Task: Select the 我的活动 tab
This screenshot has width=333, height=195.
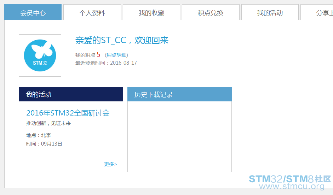Action: (270, 12)
